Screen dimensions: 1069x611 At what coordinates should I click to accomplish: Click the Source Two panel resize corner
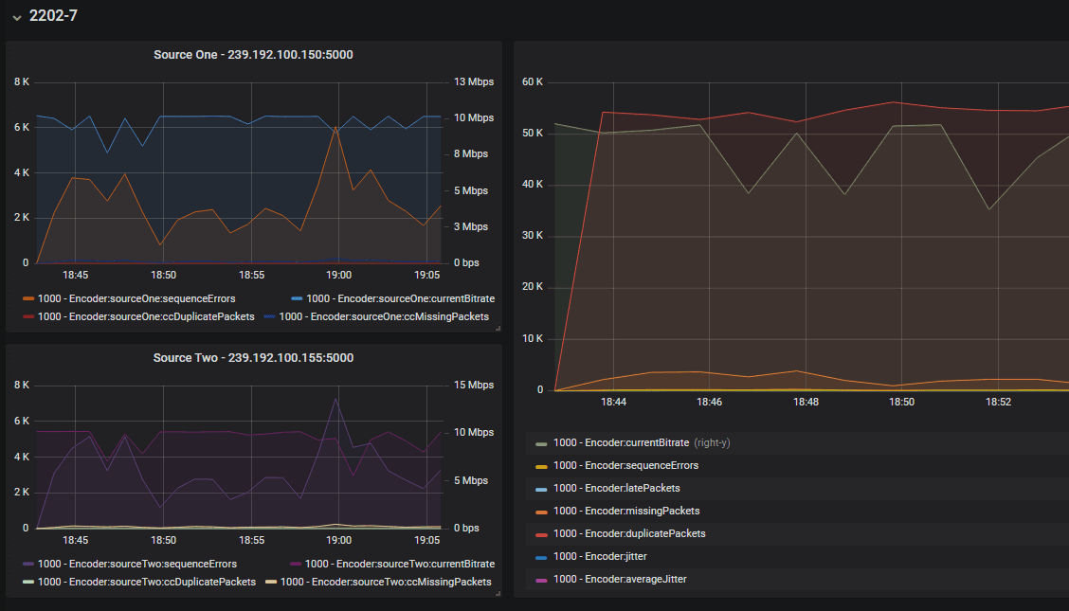(497, 593)
